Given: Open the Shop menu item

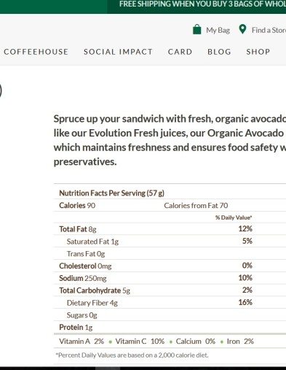Looking at the screenshot, I should pyautogui.click(x=258, y=52).
